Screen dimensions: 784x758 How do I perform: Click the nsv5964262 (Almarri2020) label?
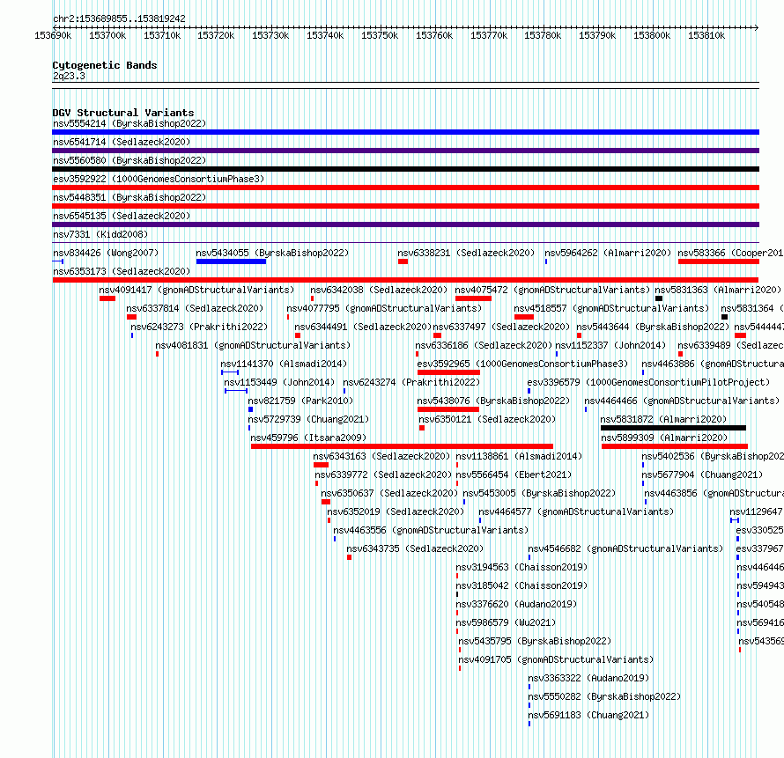608,253
